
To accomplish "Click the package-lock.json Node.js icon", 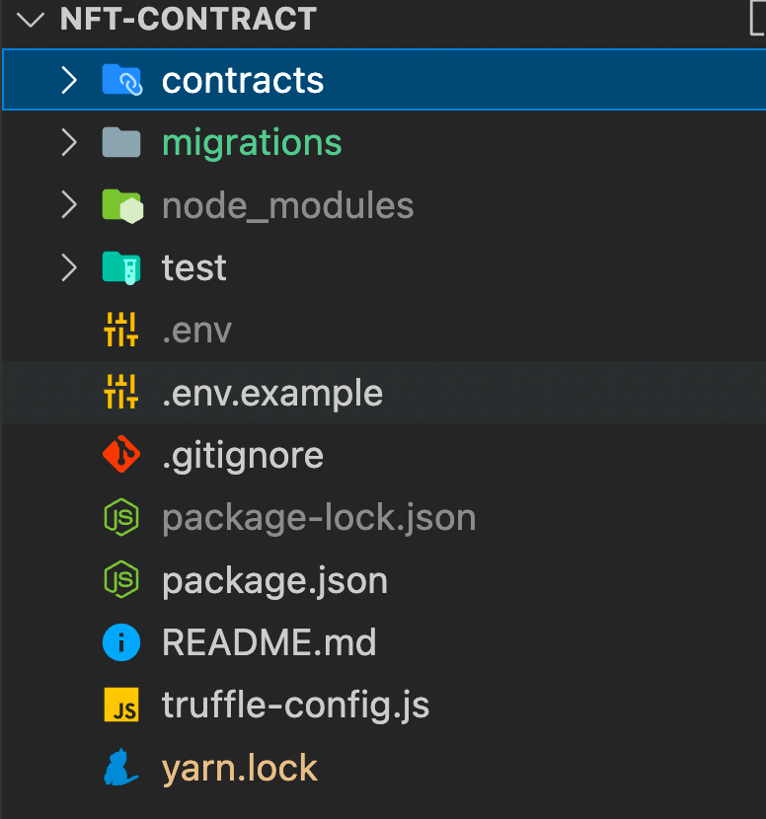I will 120,517.
